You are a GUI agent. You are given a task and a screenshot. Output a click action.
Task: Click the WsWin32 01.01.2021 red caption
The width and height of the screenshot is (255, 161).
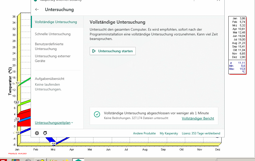pyautogui.click(x=17, y=153)
